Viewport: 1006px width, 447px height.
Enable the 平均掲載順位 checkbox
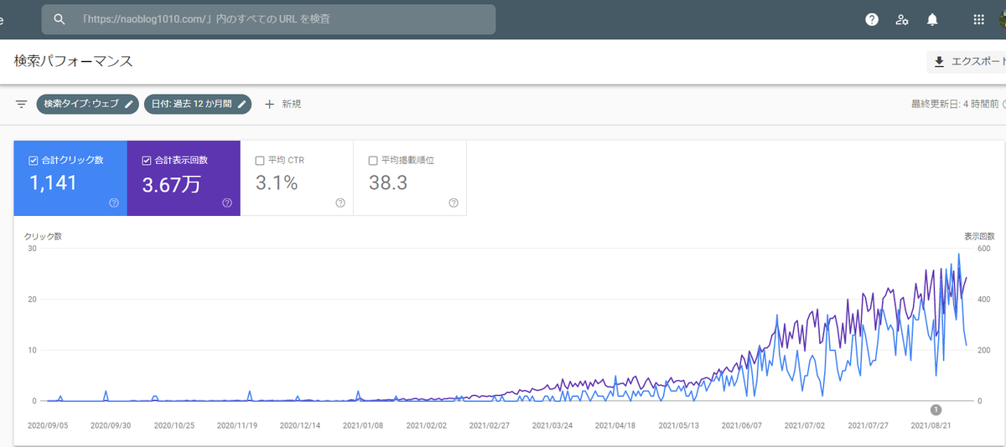373,160
